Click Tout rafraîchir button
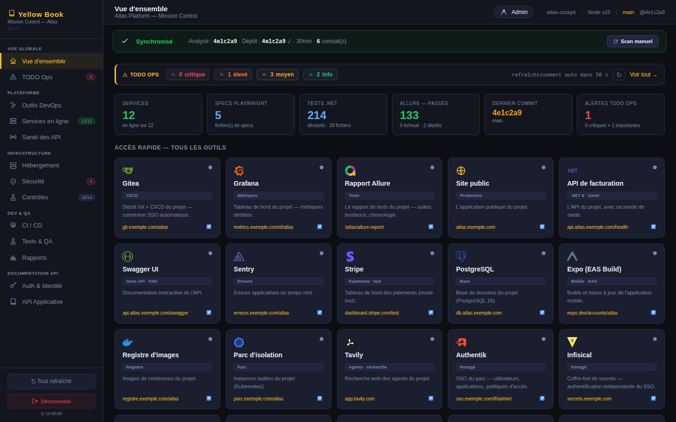 point(51,381)
